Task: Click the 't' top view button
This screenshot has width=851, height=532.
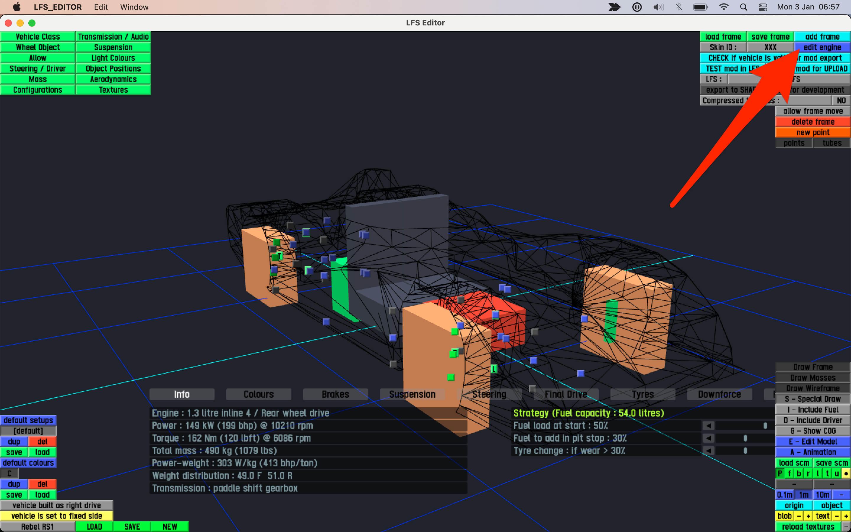Action: [x=827, y=473]
